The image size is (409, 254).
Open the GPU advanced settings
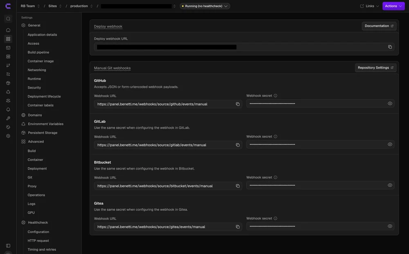(x=31, y=213)
